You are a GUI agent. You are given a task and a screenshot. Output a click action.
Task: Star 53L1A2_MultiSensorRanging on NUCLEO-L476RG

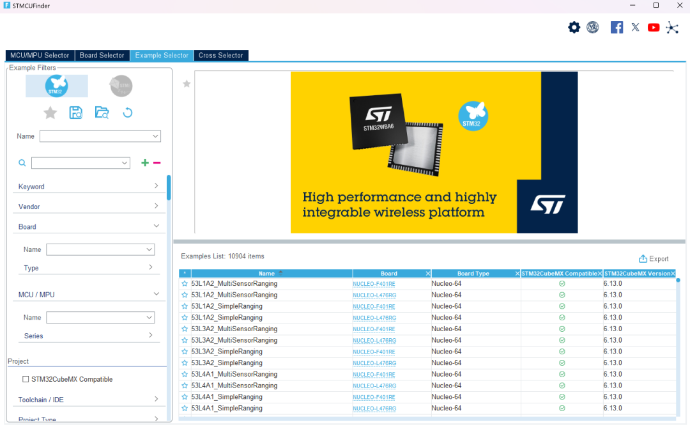click(x=185, y=295)
